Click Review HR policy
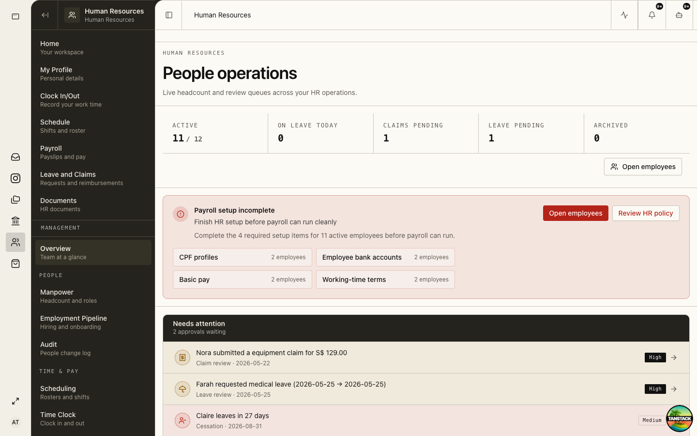The width and height of the screenshot is (697, 436). [646, 213]
